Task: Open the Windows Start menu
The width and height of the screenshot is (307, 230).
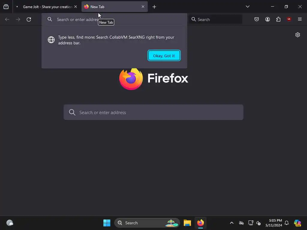Action: click(107, 223)
